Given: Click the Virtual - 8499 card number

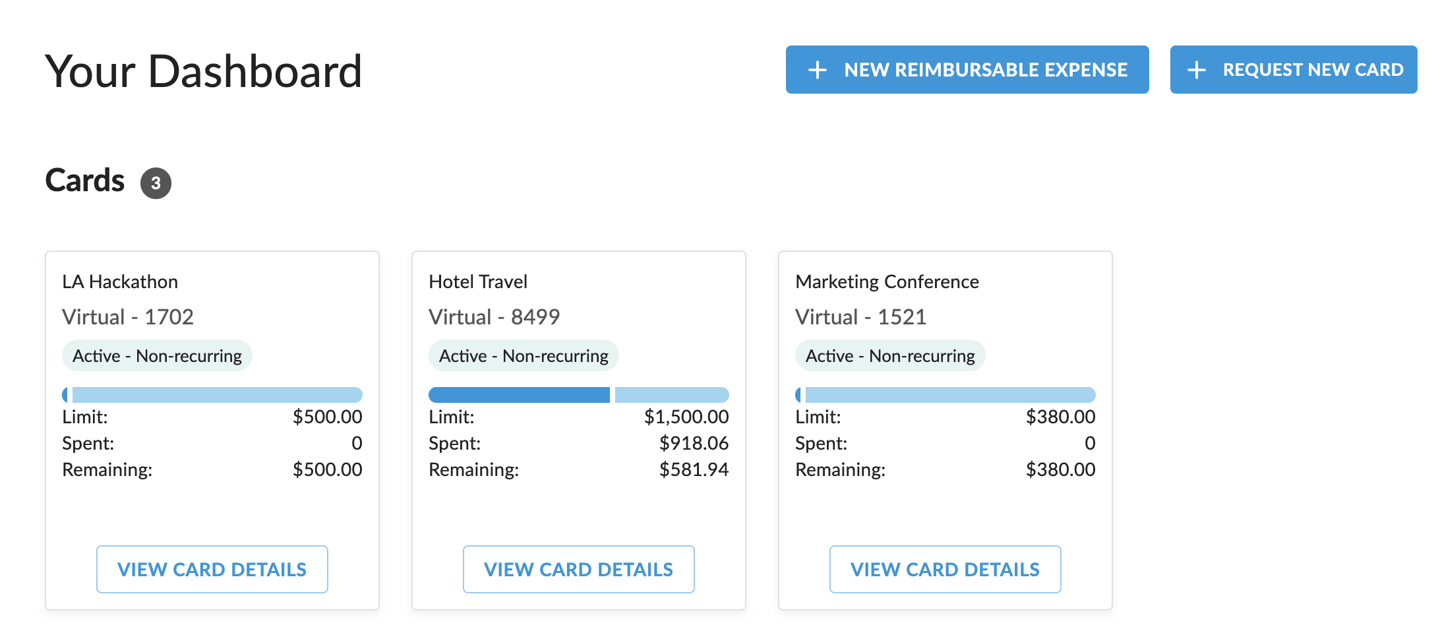Looking at the screenshot, I should 494,317.
